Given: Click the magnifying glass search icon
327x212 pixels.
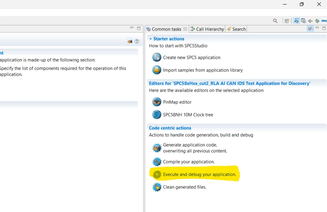Looking at the screenshot, I should [x=275, y=21].
